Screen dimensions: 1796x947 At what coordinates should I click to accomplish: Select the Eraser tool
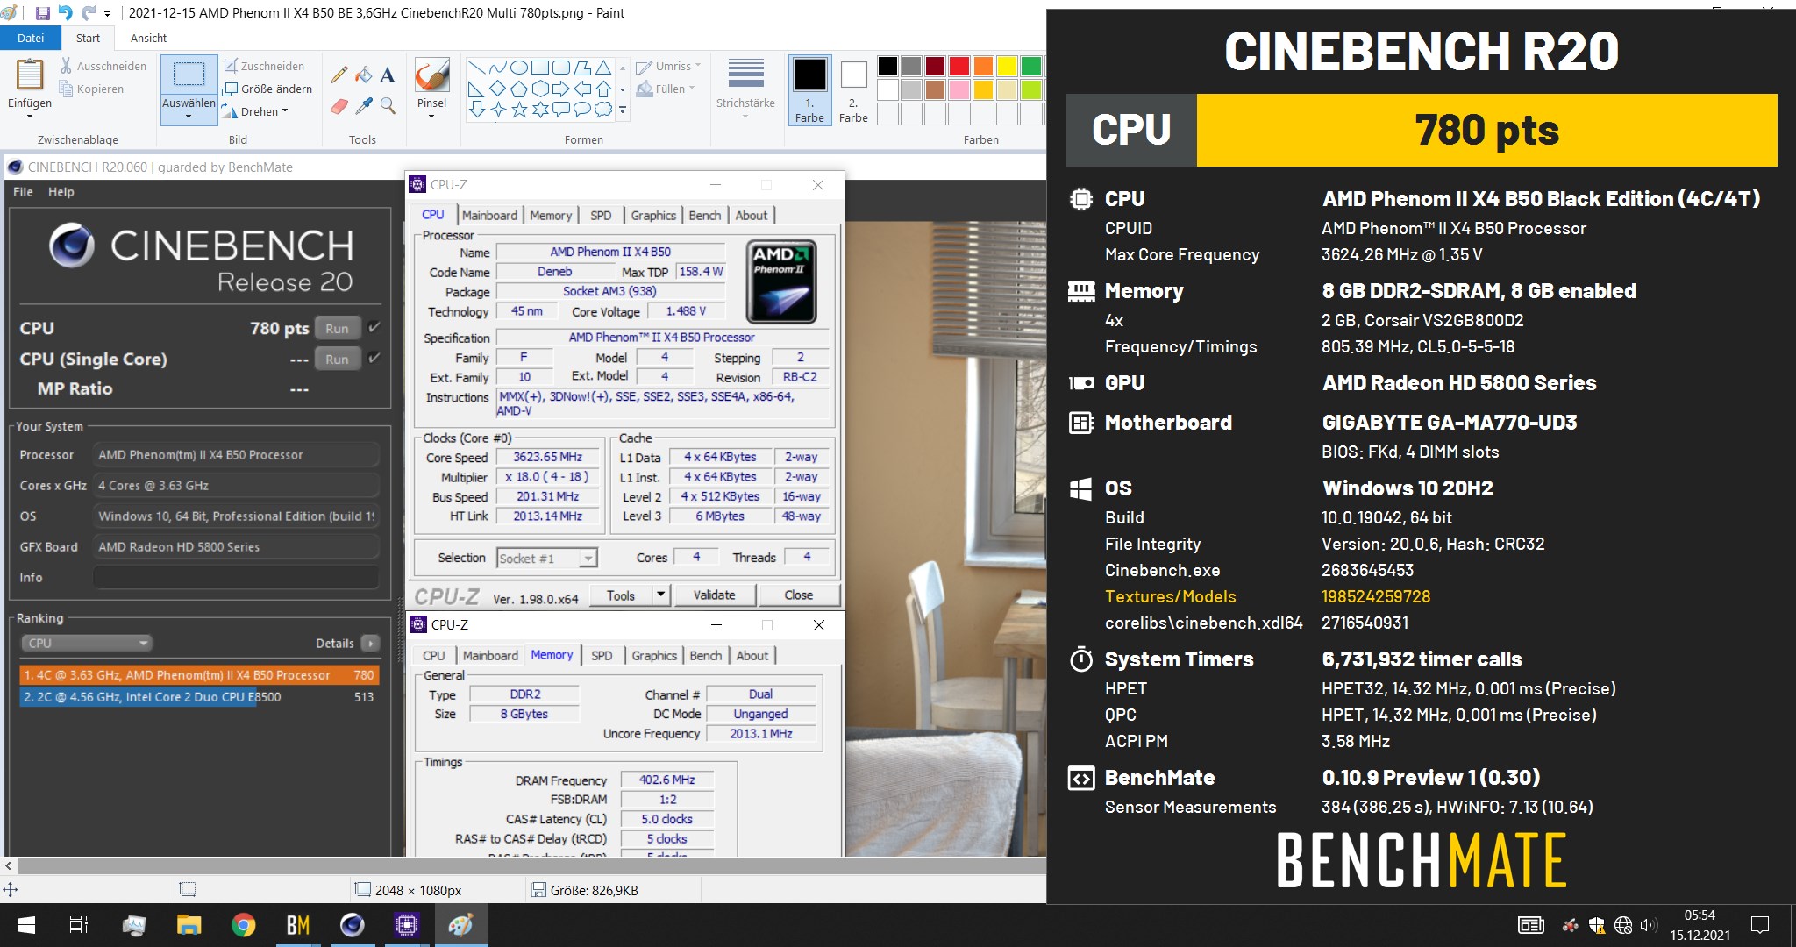coord(339,106)
